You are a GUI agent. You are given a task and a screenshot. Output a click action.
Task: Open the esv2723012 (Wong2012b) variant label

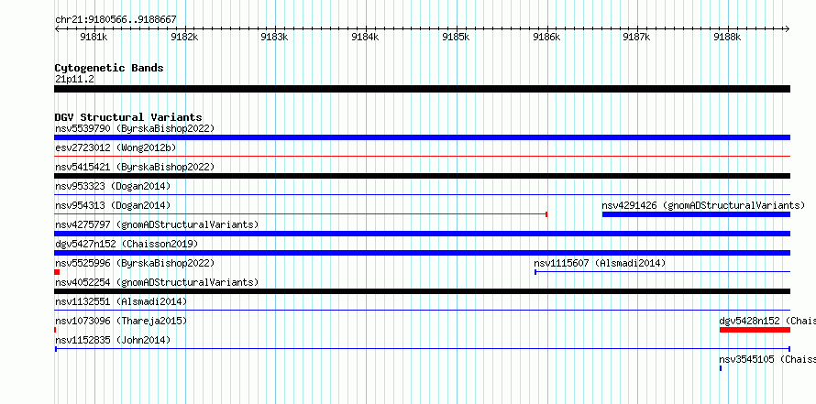coord(116,147)
